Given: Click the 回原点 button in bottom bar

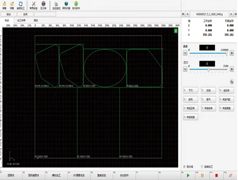Looking at the screenshot, I should click(11, 175).
